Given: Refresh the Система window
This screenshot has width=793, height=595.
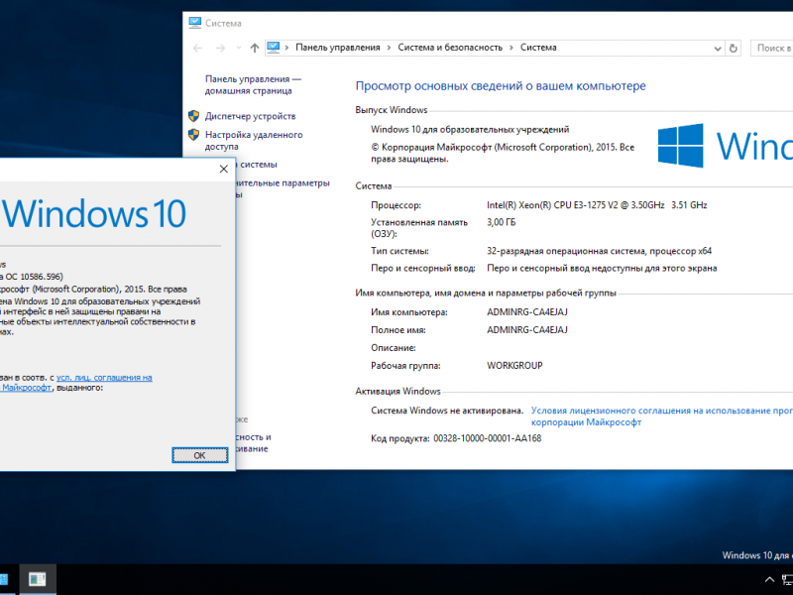Looking at the screenshot, I should [733, 49].
